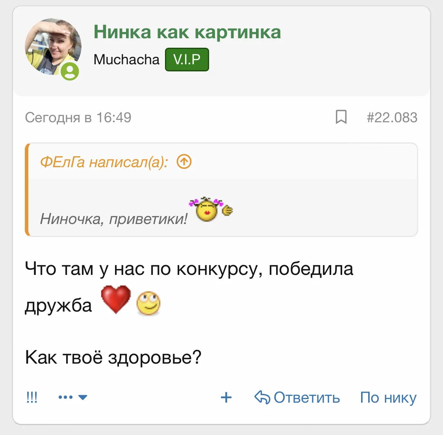This screenshot has width=443, height=435.
Task: Click the Ответить reply button
Action: [x=306, y=398]
